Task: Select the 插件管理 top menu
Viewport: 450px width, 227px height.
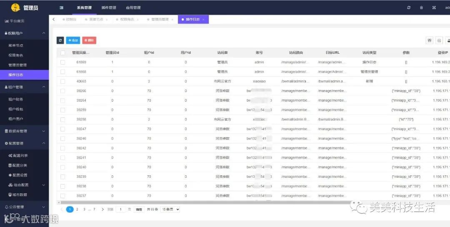Action: [109, 8]
